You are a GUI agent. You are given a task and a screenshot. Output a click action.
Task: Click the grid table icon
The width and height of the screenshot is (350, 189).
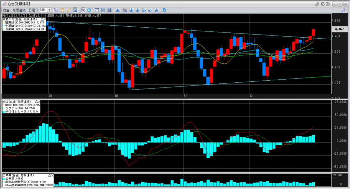point(109,10)
